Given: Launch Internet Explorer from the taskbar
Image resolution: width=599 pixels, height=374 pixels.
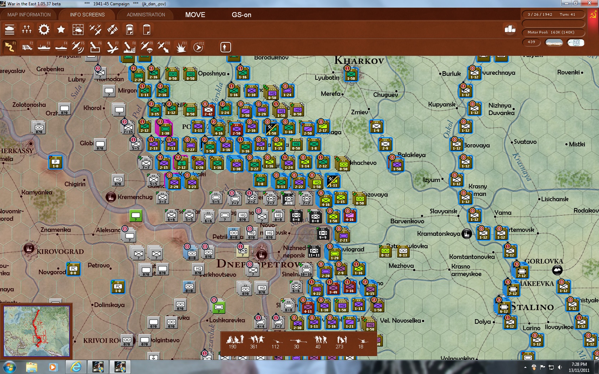Looking at the screenshot, I should pyautogui.click(x=76, y=367).
